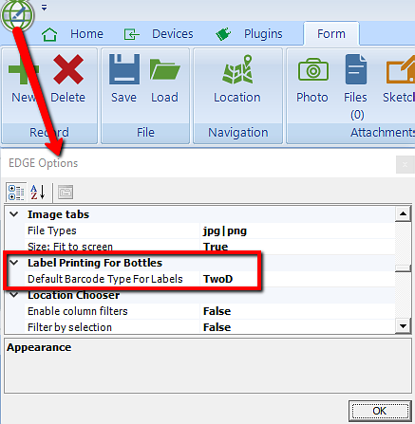Open the EDGE globe application menu
415x424 pixels.
(x=16, y=14)
